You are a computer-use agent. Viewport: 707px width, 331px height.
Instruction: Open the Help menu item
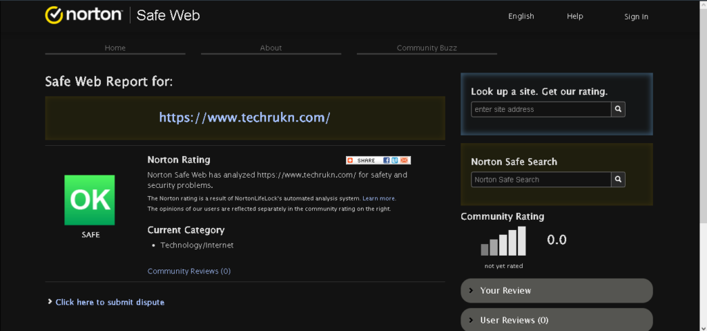tap(575, 17)
